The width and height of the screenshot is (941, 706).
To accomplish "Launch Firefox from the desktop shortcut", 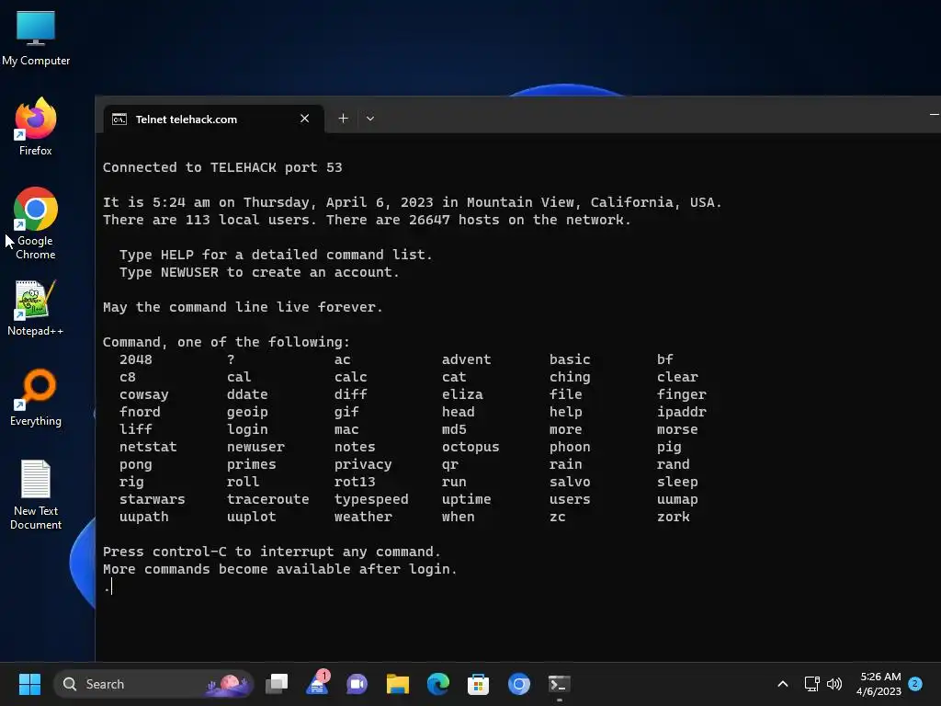I will click(x=36, y=127).
